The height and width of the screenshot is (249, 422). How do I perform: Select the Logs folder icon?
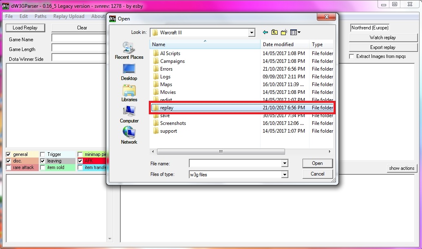[x=156, y=77]
